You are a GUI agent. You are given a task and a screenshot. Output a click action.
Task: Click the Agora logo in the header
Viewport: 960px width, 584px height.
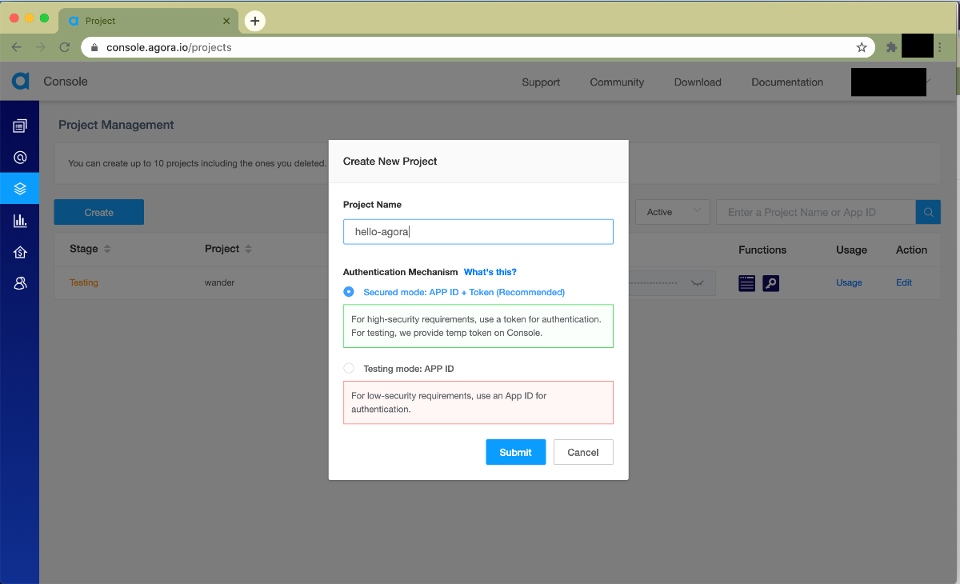tap(20, 81)
